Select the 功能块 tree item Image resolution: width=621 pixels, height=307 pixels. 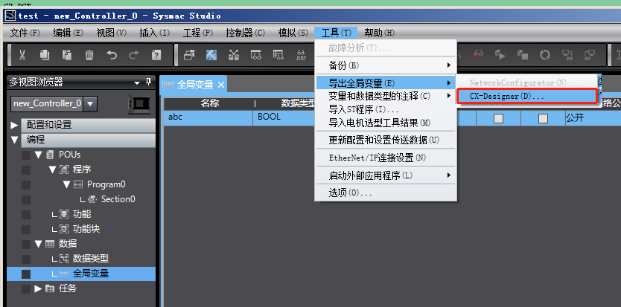click(x=86, y=229)
